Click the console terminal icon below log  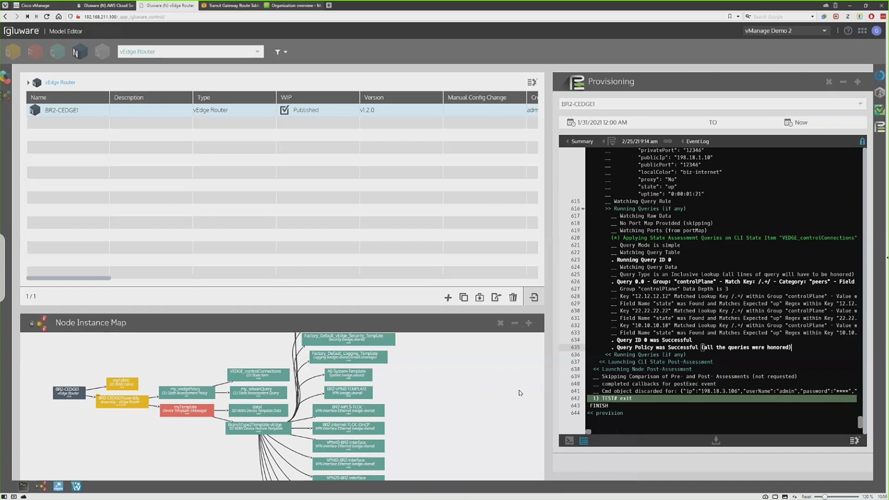coord(569,440)
